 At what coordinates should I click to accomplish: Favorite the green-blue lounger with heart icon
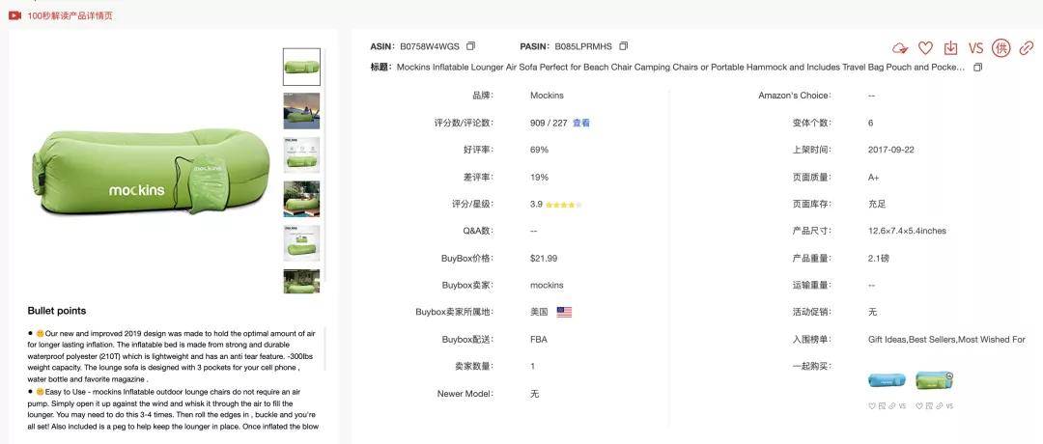919,405
